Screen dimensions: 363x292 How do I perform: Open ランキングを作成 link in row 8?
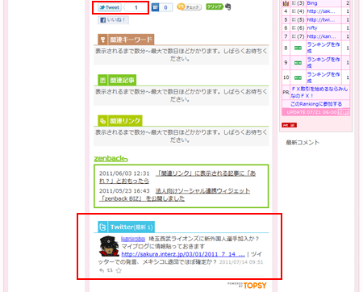pyautogui.click(x=323, y=48)
